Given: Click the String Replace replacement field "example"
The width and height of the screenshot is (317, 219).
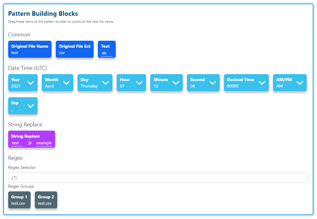Looking at the screenshot, I should coord(44,143).
